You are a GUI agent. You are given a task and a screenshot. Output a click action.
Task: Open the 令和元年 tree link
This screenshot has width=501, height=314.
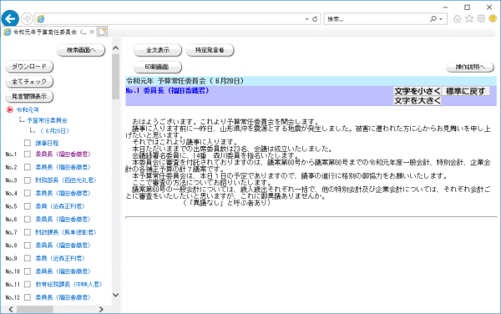click(28, 110)
